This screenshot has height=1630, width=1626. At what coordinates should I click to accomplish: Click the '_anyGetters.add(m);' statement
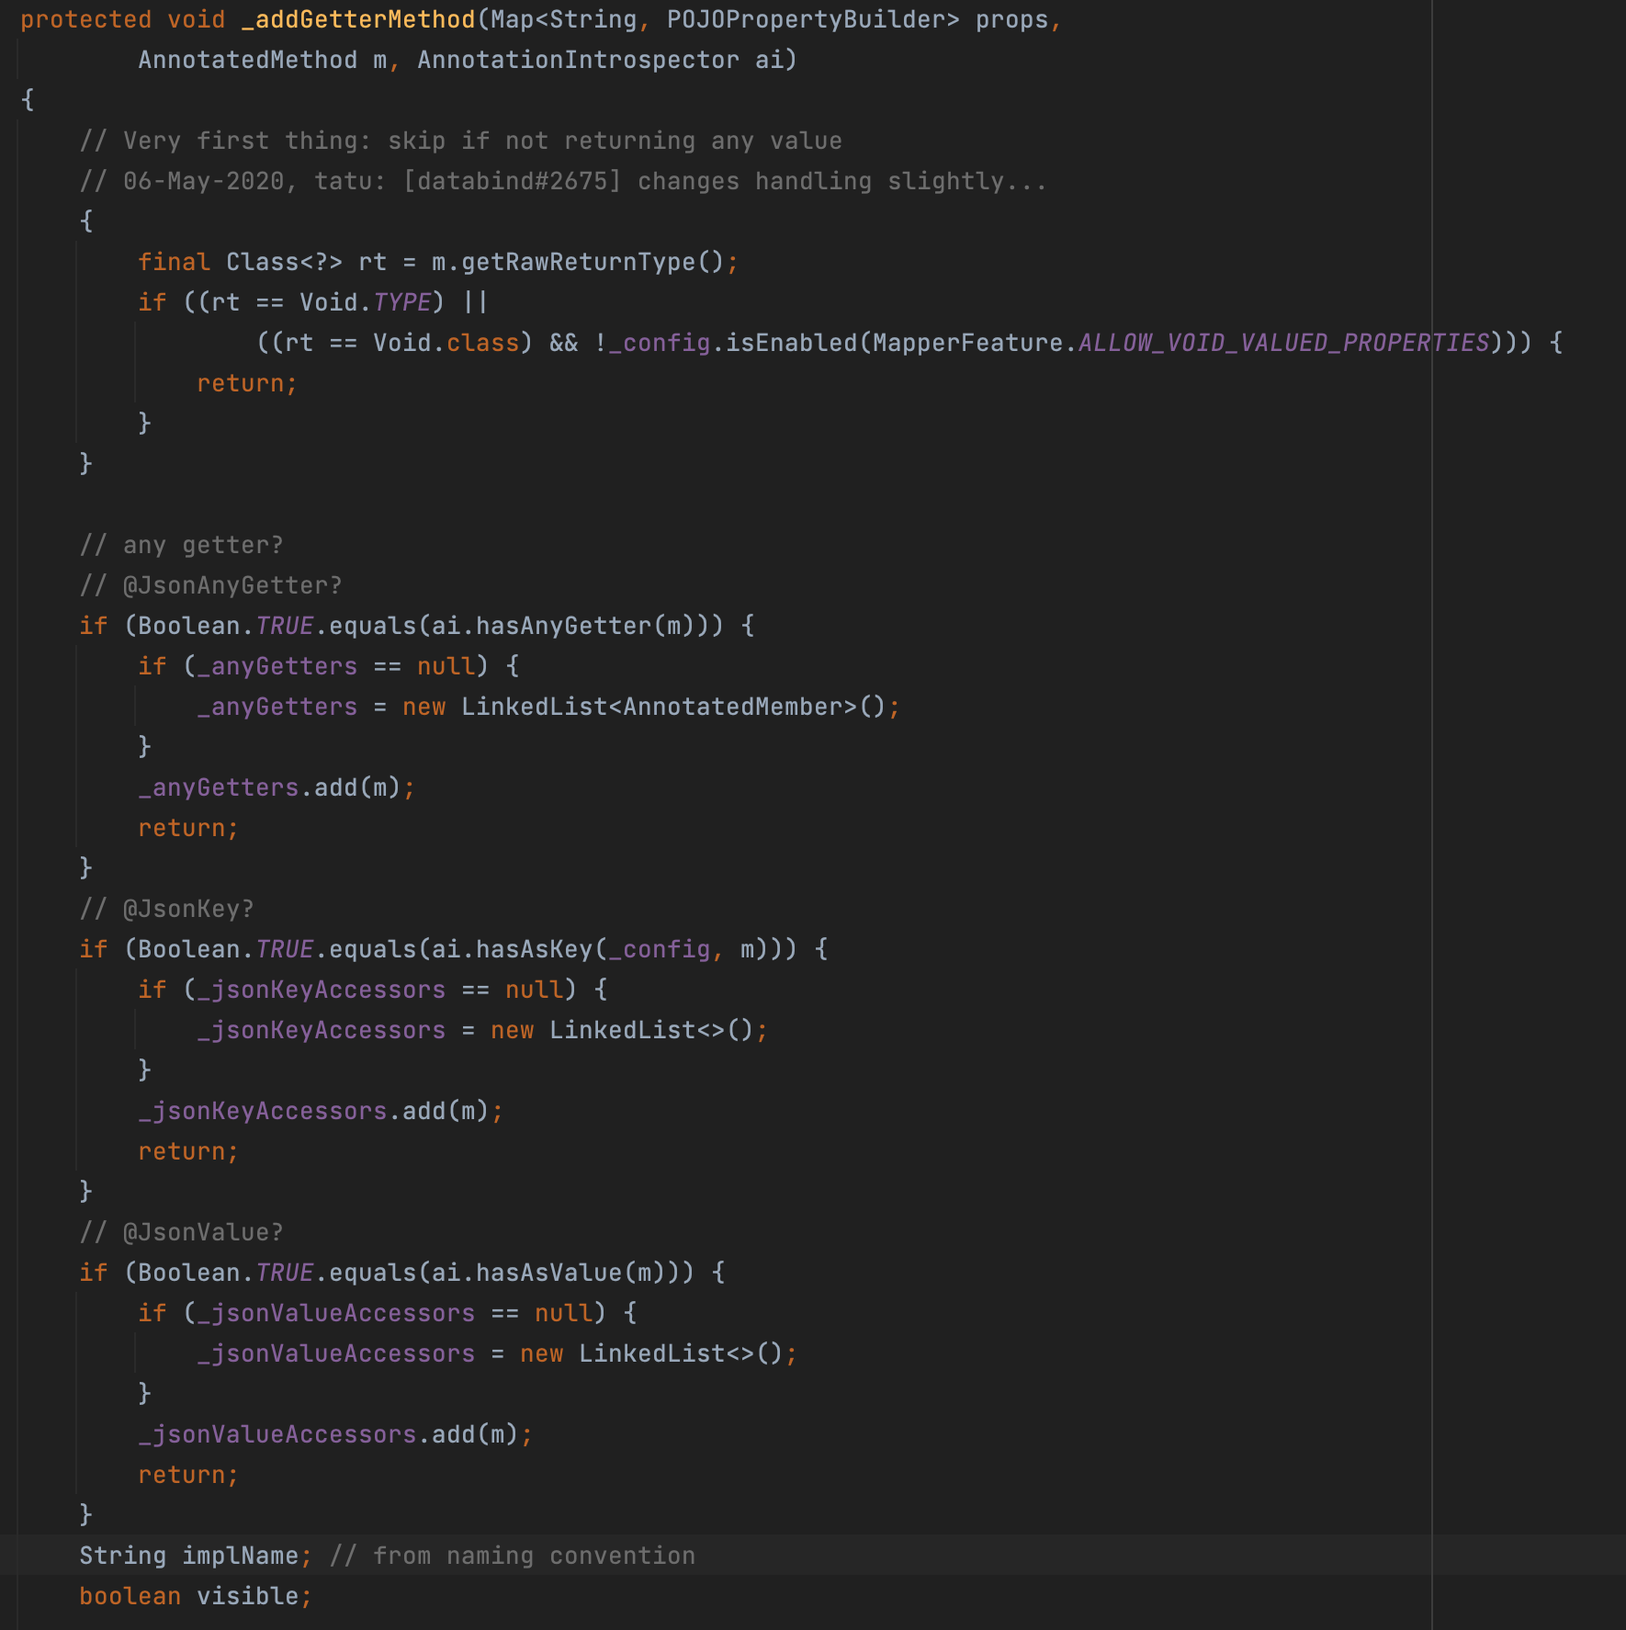point(277,787)
